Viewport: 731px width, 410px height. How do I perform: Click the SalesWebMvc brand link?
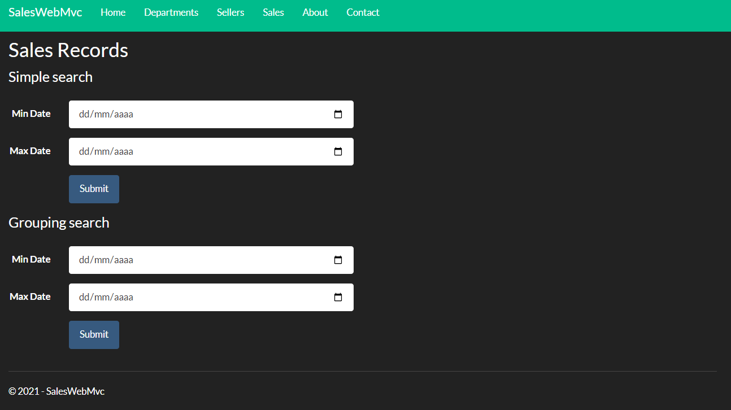[45, 12]
